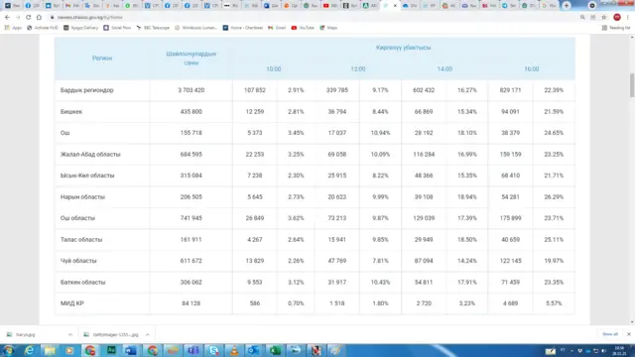Open VLC media player cone icon
The height and width of the screenshot is (357, 635).
tap(234, 350)
